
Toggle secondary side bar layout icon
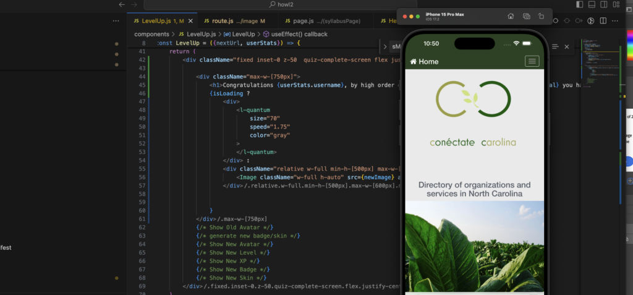603,4
